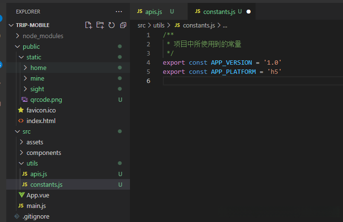The width and height of the screenshot is (343, 222).
Task: Collapse the TRIP-MOBILE project root
Action: point(32,25)
